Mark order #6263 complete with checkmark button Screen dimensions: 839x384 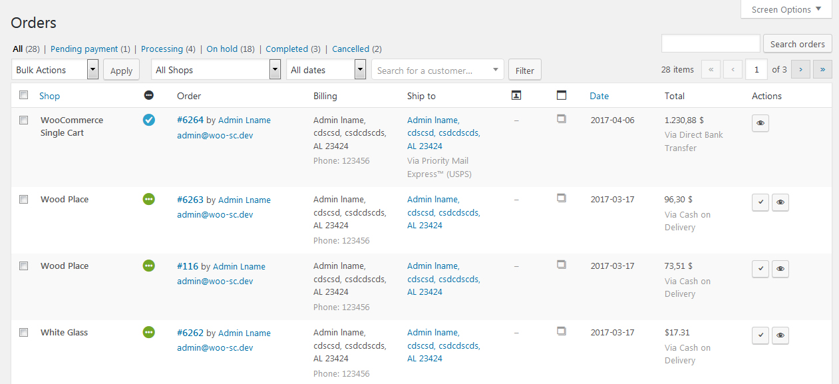click(760, 202)
